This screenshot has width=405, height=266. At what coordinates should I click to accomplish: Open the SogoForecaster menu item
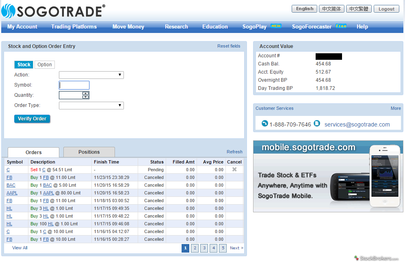pyautogui.click(x=312, y=26)
